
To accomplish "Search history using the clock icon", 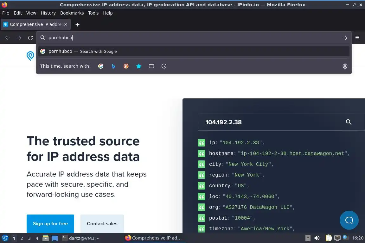I will click(164, 66).
